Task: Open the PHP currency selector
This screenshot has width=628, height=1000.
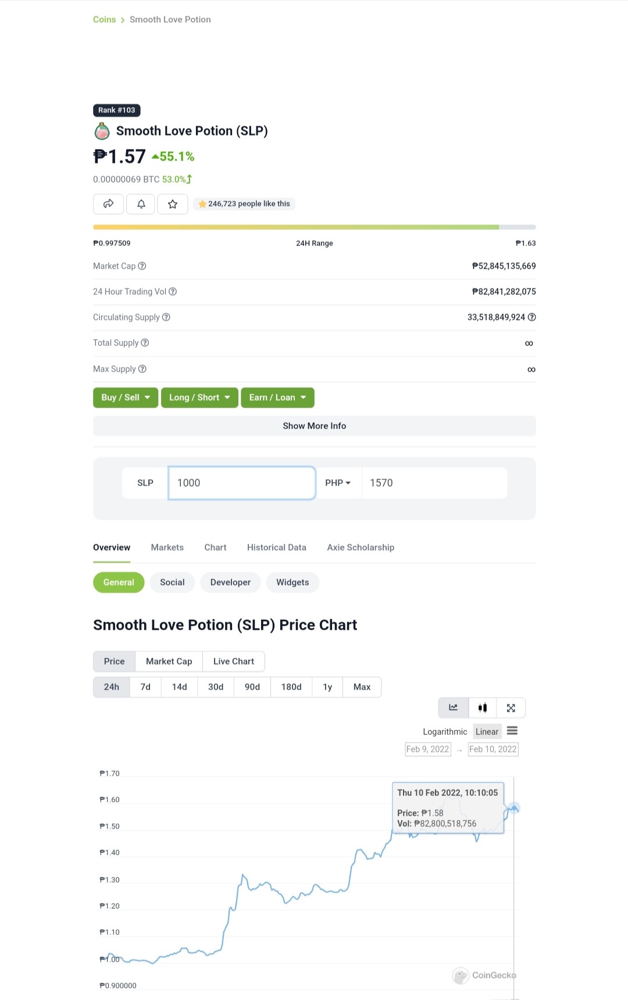Action: (x=338, y=483)
